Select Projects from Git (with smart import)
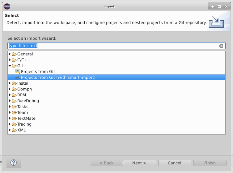Image resolution: width=233 pixels, height=173 pixels. (58, 78)
